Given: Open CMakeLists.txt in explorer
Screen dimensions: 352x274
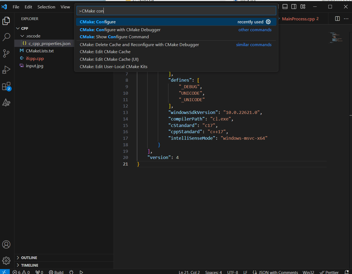Looking at the screenshot, I should (40, 51).
